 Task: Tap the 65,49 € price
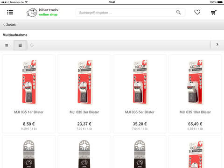(195, 124)
